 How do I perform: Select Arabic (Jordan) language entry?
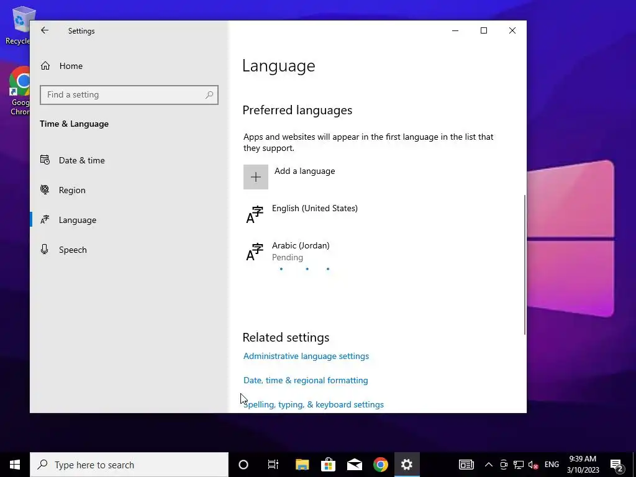pyautogui.click(x=377, y=252)
